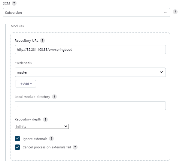Click the Add credentials button

(x=26, y=84)
